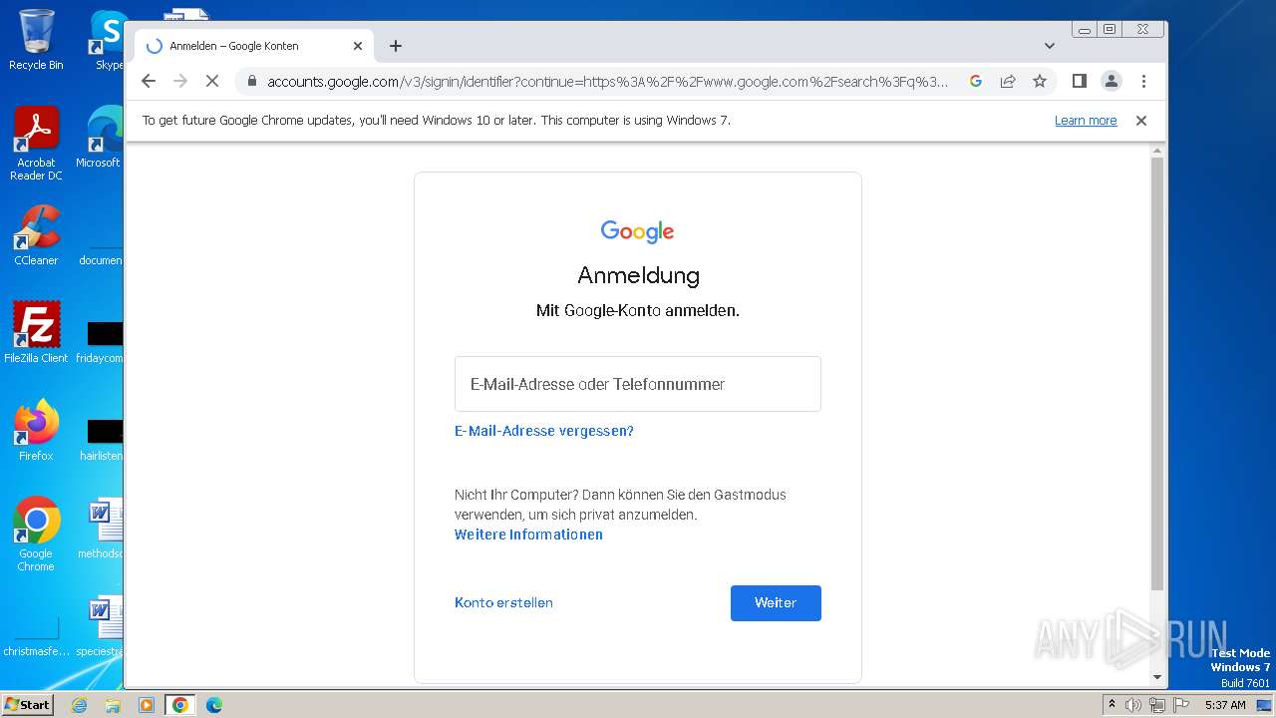1276x718 pixels.
Task: Open Chrome's three-dot menu
Action: (1143, 81)
